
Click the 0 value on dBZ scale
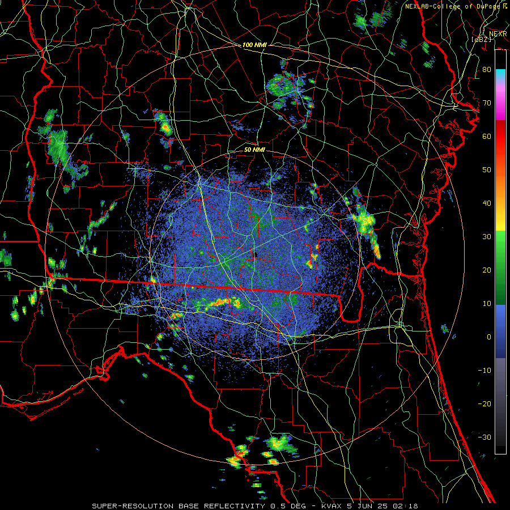pyautogui.click(x=489, y=337)
